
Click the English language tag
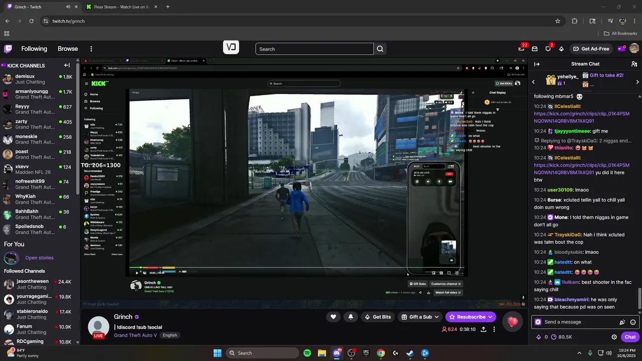coord(170,335)
